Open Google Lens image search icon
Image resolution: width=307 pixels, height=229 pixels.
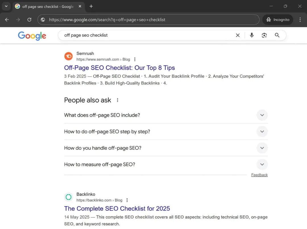tap(264, 35)
